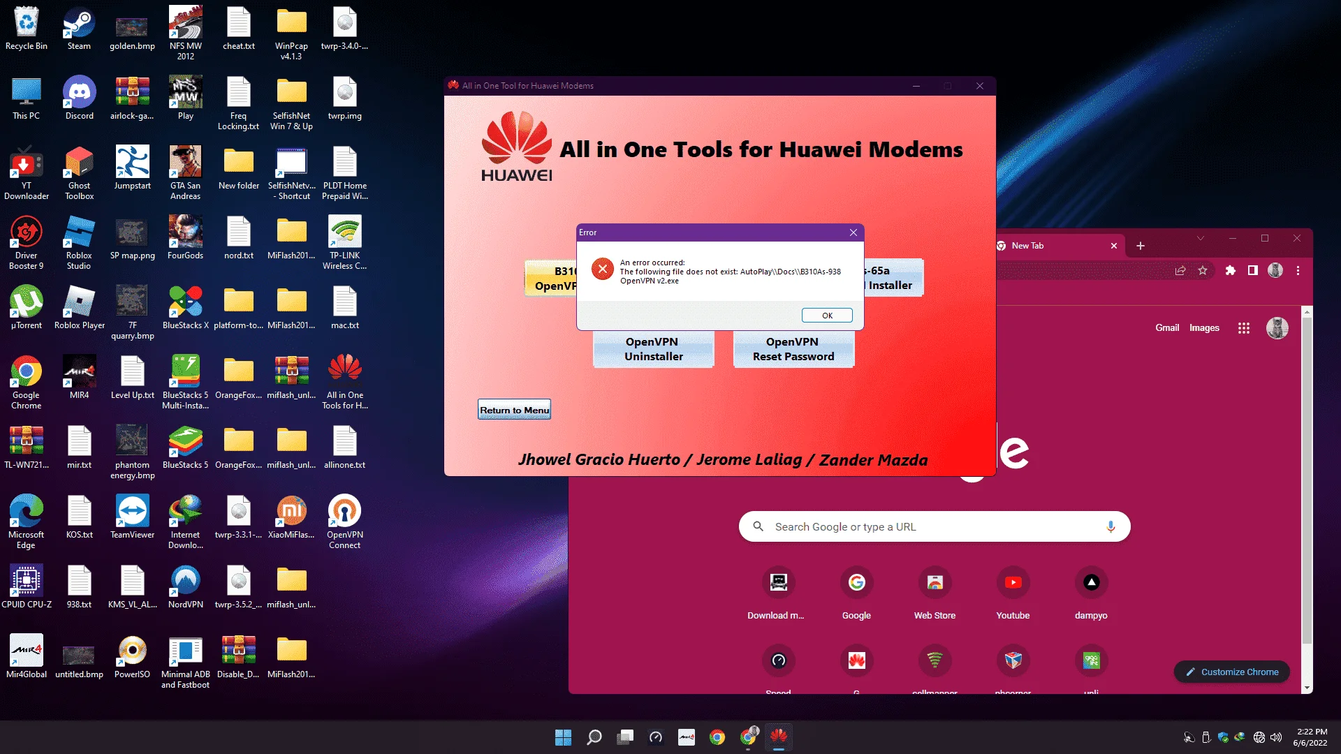This screenshot has width=1341, height=754.
Task: Select TeamViewer desktop icon
Action: pyautogui.click(x=132, y=517)
